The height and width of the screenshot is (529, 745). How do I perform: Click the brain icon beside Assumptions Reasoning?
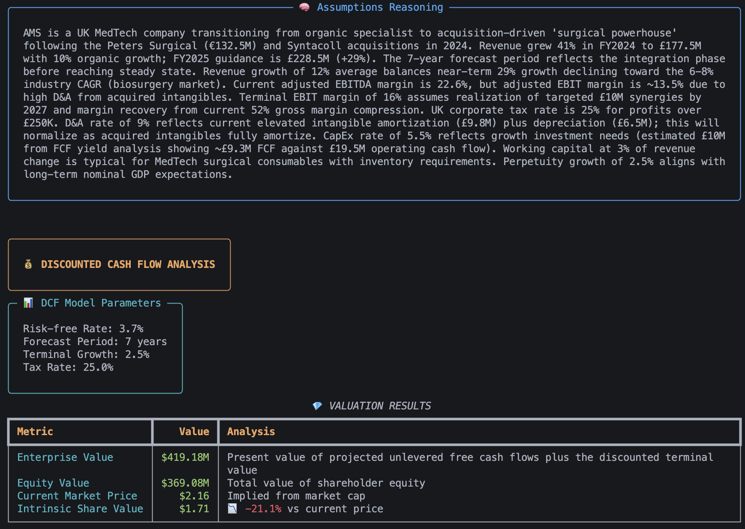coord(304,7)
